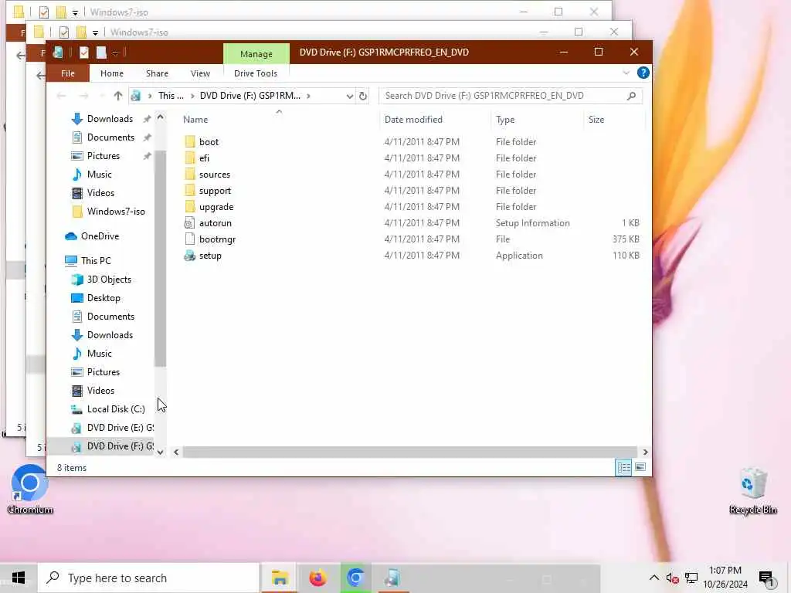
Task: Open OneDrive in navigation pane
Action: pyautogui.click(x=100, y=236)
